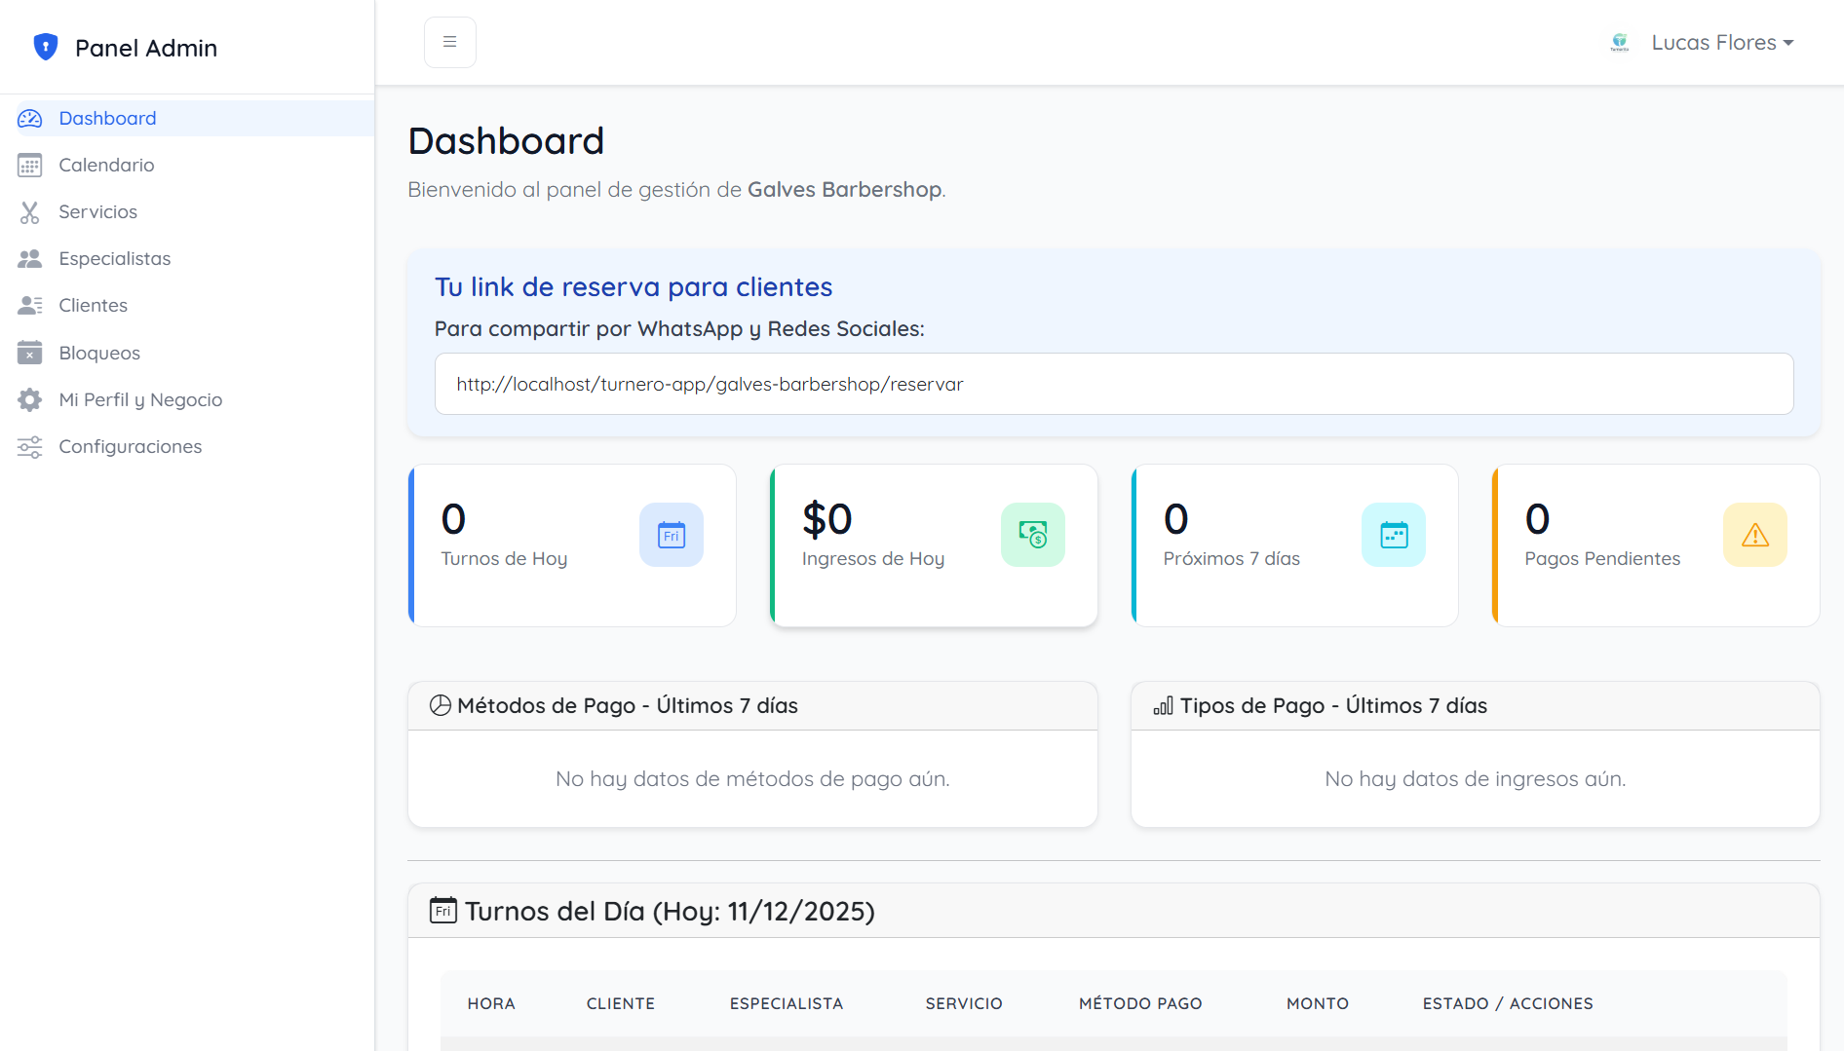
Task: Click the Ingresos de Hoy cash icon
Action: tap(1033, 535)
